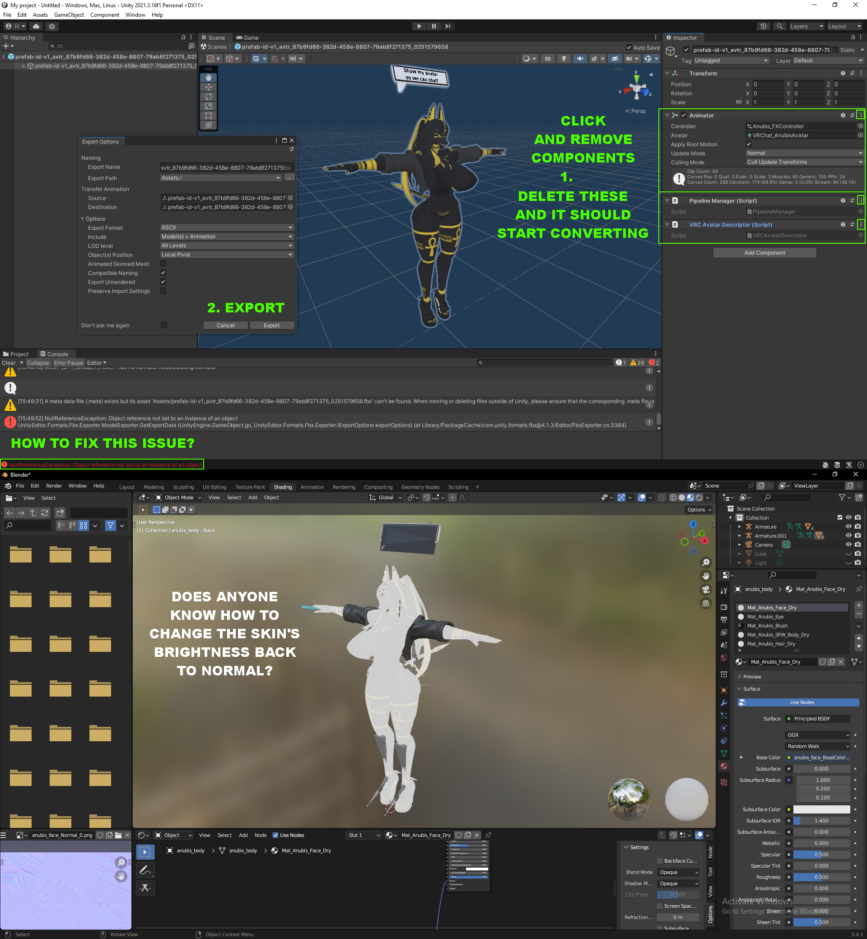This screenshot has width=867, height=939.
Task: Uncheck Export Unrendered option
Action: pyautogui.click(x=163, y=282)
